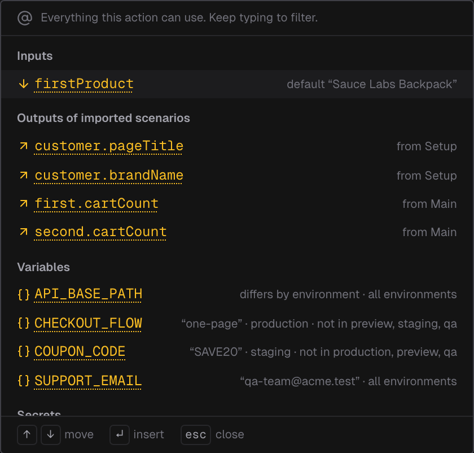Click the braces icon beside COUPON_CODE
This screenshot has height=453, width=474.
click(24, 352)
